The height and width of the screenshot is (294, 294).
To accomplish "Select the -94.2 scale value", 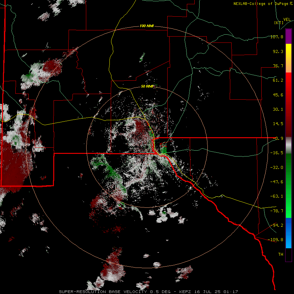I will point(277,225).
